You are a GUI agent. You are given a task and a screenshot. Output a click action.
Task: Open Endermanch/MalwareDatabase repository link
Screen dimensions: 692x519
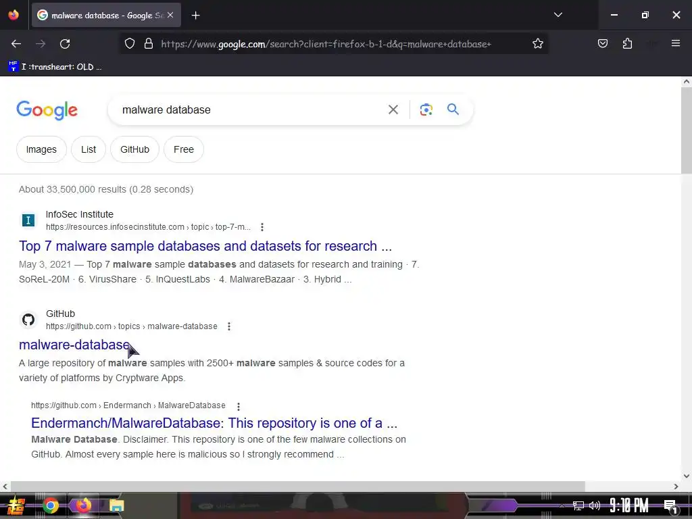pyautogui.click(x=214, y=423)
